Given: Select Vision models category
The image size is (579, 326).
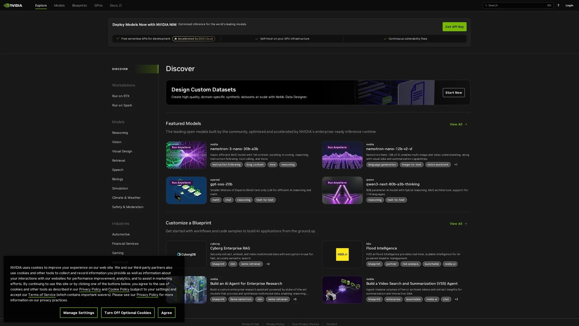Looking at the screenshot, I should coord(117,142).
